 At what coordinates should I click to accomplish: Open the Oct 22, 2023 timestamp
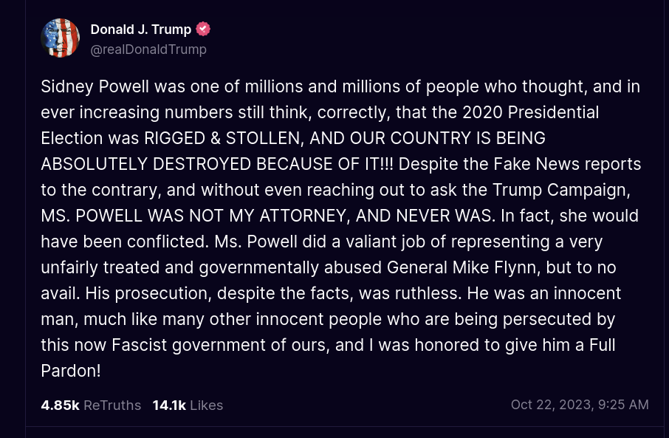coord(580,405)
